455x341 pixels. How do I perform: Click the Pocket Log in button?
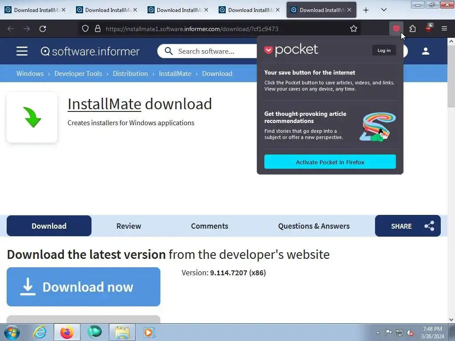(x=384, y=51)
